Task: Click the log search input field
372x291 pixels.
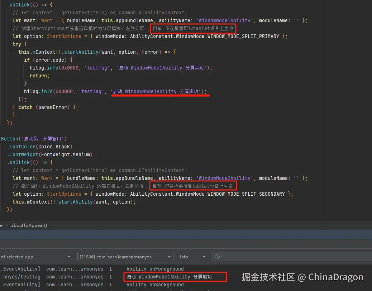Action: pyautogui.click(x=292, y=257)
